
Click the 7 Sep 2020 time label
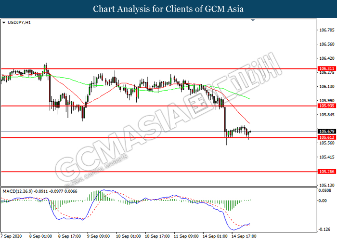click(x=11, y=236)
